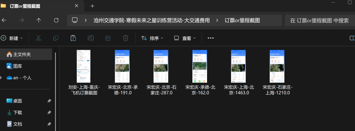Go up one folder level

coord(39,20)
